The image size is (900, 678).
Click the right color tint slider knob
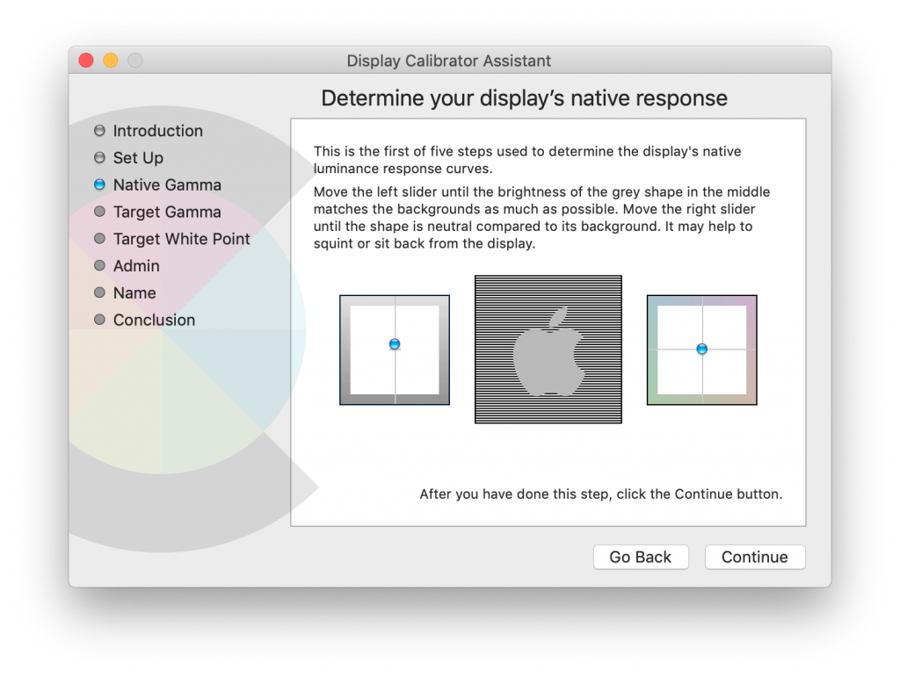coord(701,350)
